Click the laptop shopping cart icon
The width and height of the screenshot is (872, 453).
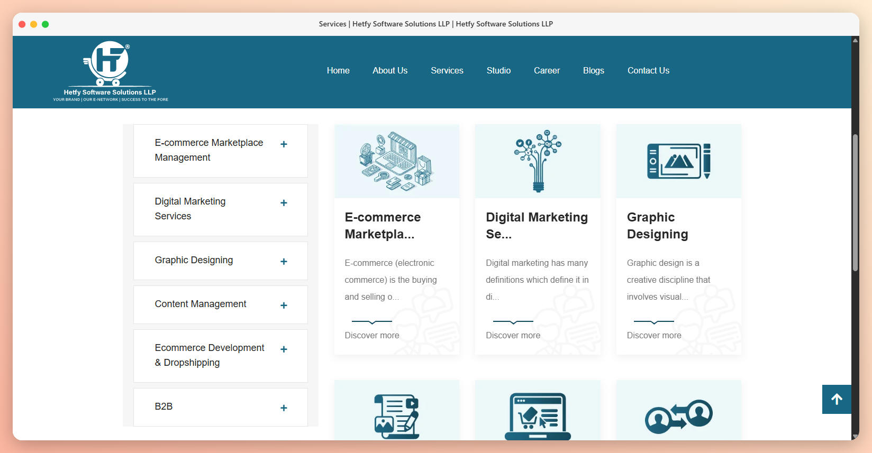(x=538, y=417)
